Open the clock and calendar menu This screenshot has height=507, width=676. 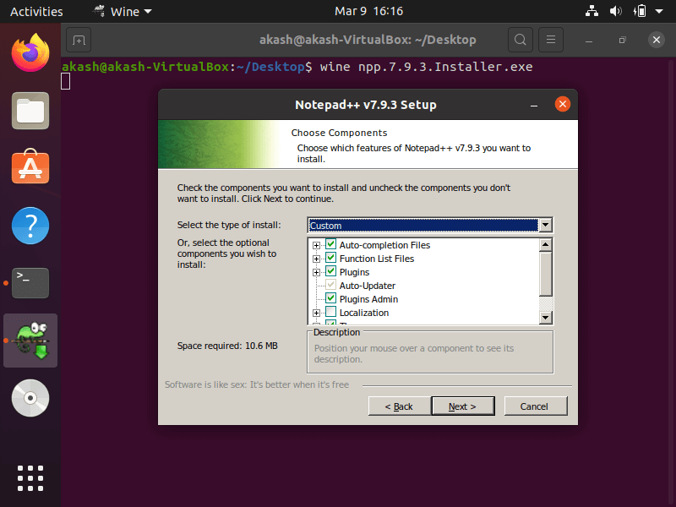[x=368, y=11]
